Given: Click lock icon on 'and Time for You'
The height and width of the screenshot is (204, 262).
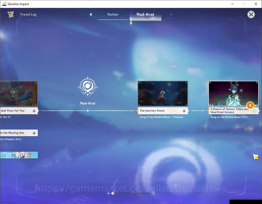Looking at the screenshot, I should 34,111.
